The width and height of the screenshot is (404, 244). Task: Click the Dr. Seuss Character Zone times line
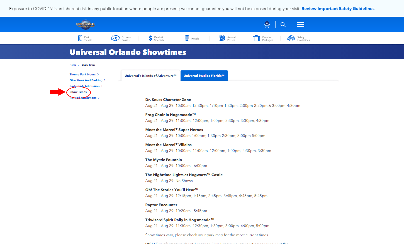tap(223, 105)
